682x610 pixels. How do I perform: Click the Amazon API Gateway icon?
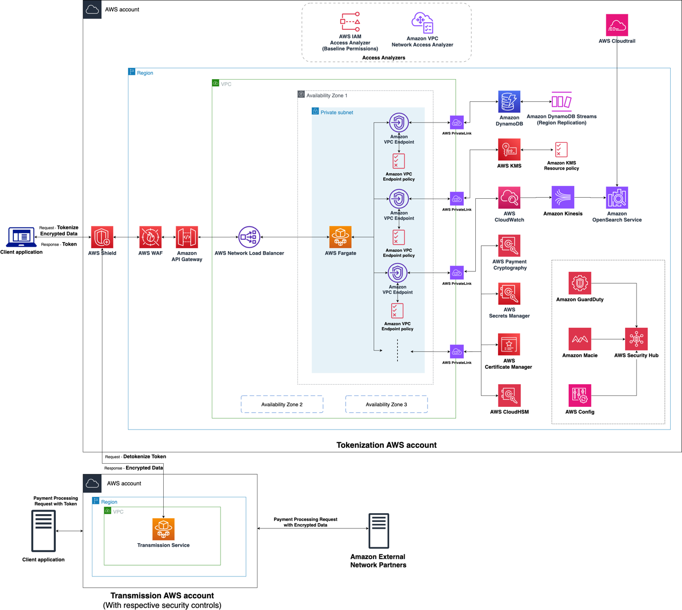[187, 237]
